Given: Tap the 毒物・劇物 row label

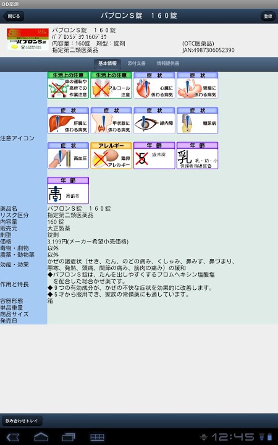Looking at the screenshot, I should click(x=14, y=248).
